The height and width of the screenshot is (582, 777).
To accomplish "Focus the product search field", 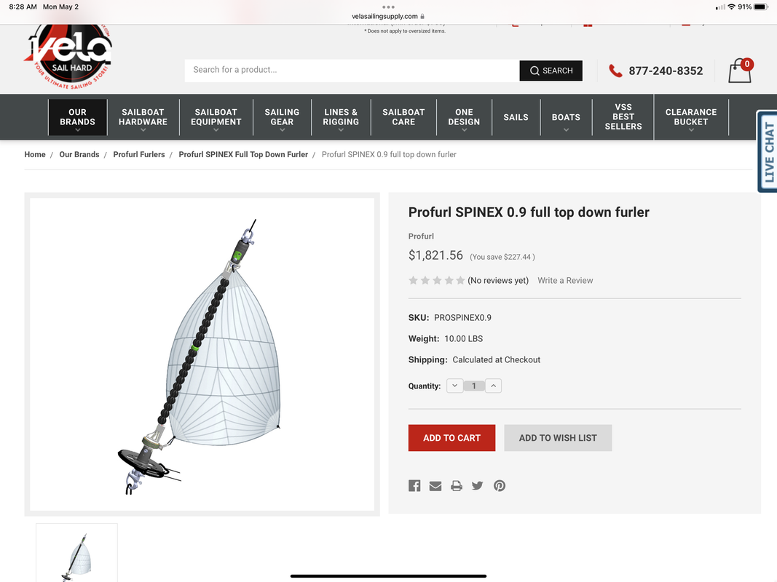I will 352,71.
